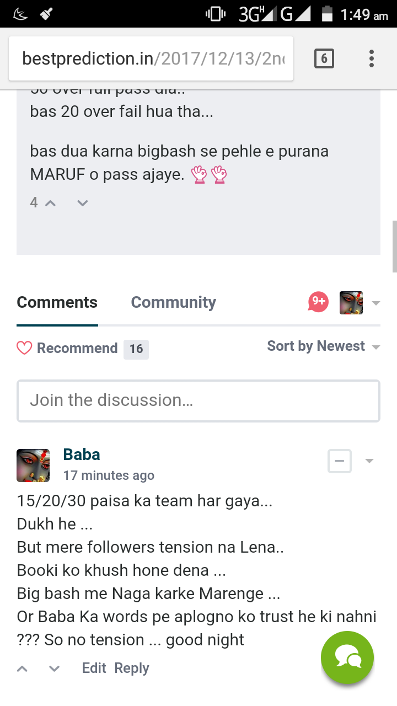Screen dimensions: 397x706
Task: Open the 9+ notifications badge
Action: (x=318, y=302)
